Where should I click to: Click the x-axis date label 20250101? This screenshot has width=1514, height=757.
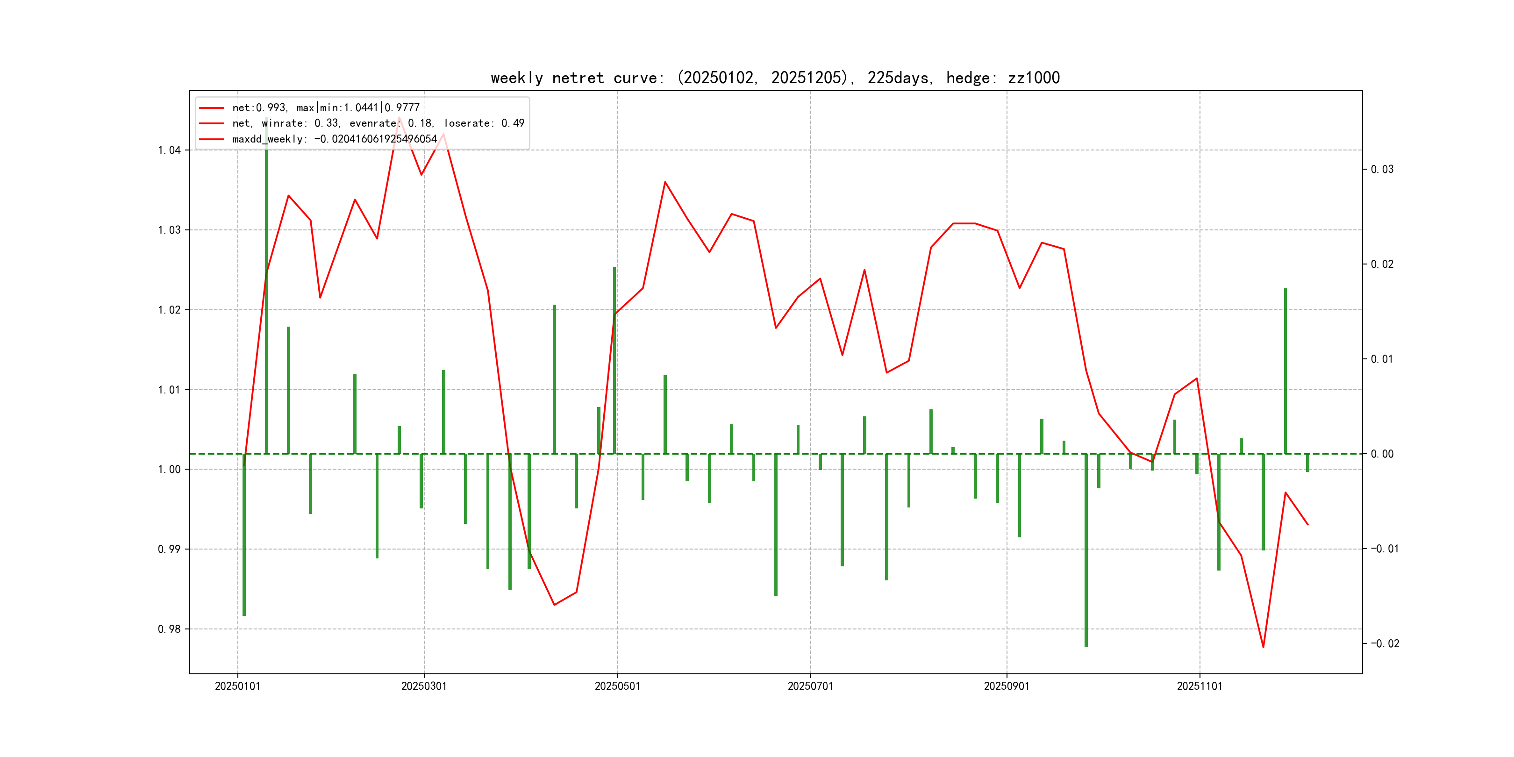point(237,686)
